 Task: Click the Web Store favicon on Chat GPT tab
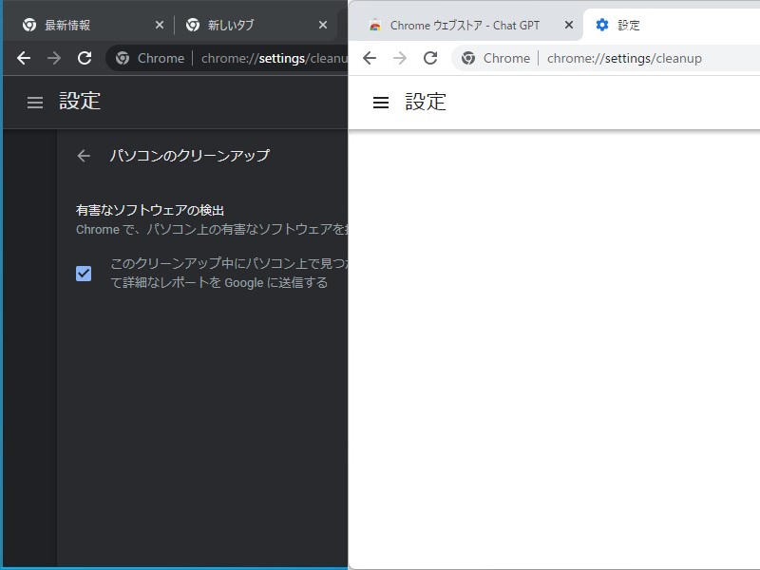click(x=378, y=25)
